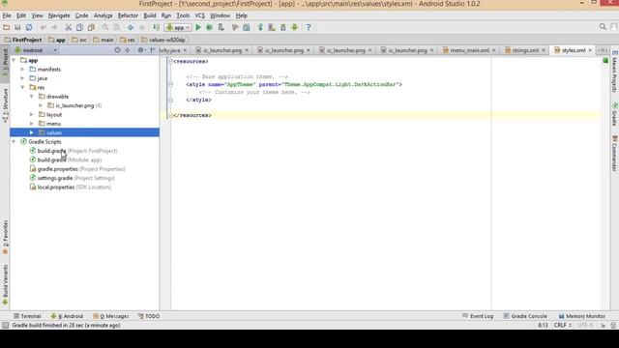Image resolution: width=619 pixels, height=348 pixels.
Task: Expand the layout folder
Action: [x=32, y=114]
